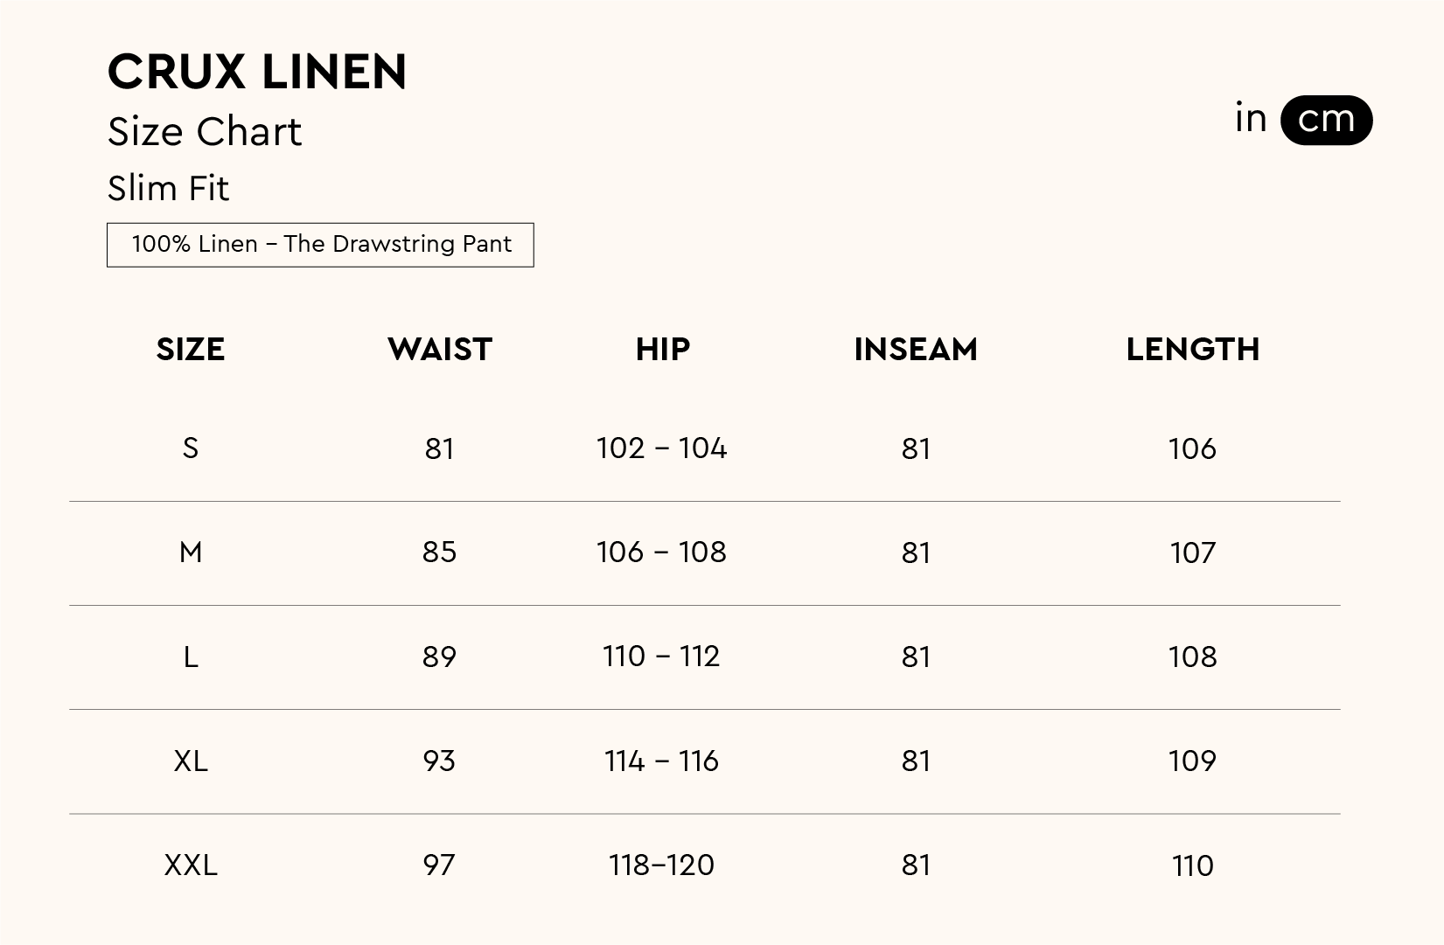The image size is (1444, 945).
Task: Switch units to inches with 'in'
Action: (1251, 119)
